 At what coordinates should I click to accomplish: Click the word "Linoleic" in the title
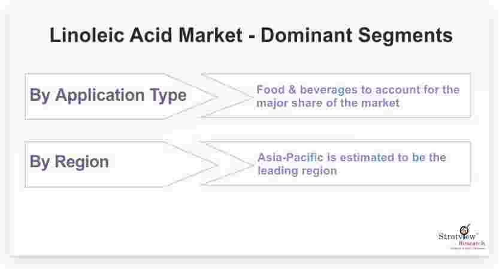86,35
